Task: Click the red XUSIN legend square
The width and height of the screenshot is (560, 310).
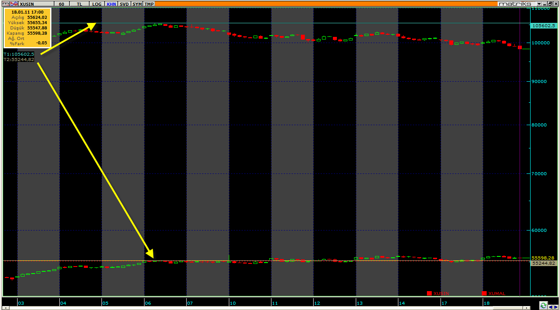Action: [x=429, y=293]
